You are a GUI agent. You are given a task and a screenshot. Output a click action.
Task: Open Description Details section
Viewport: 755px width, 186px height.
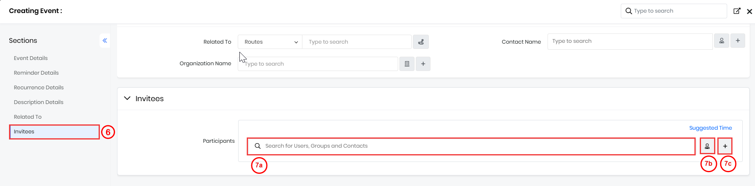(x=38, y=102)
